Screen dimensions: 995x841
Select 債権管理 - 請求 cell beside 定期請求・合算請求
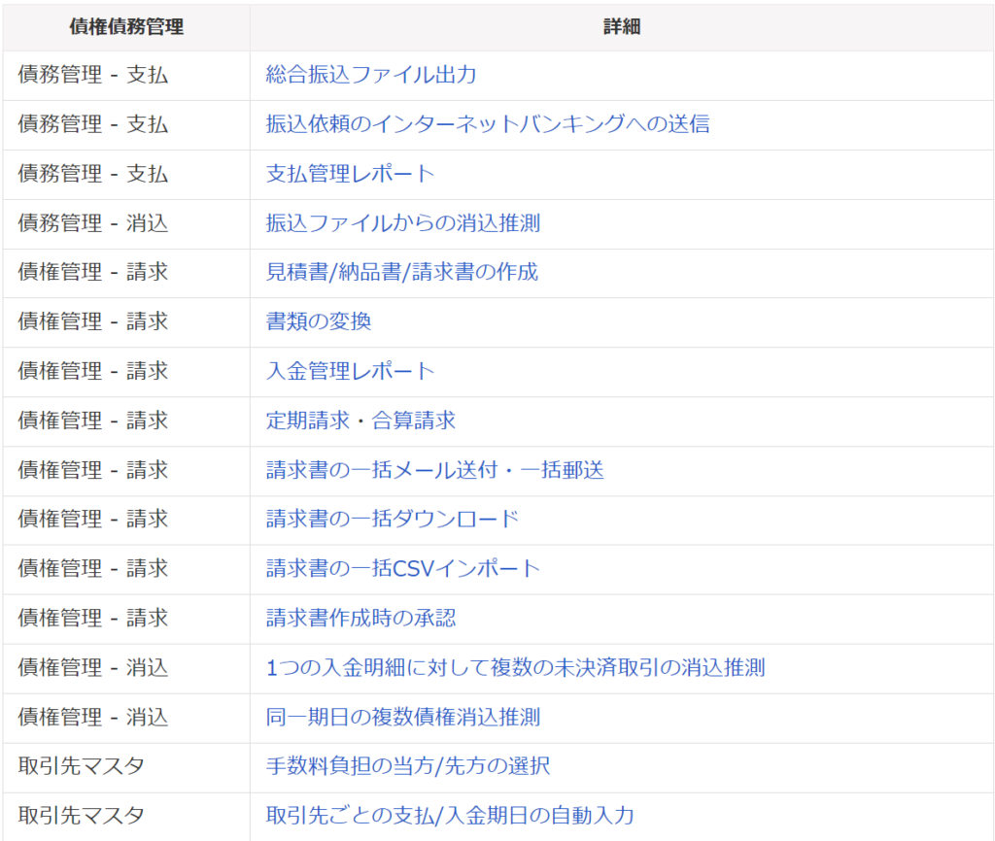point(126,420)
